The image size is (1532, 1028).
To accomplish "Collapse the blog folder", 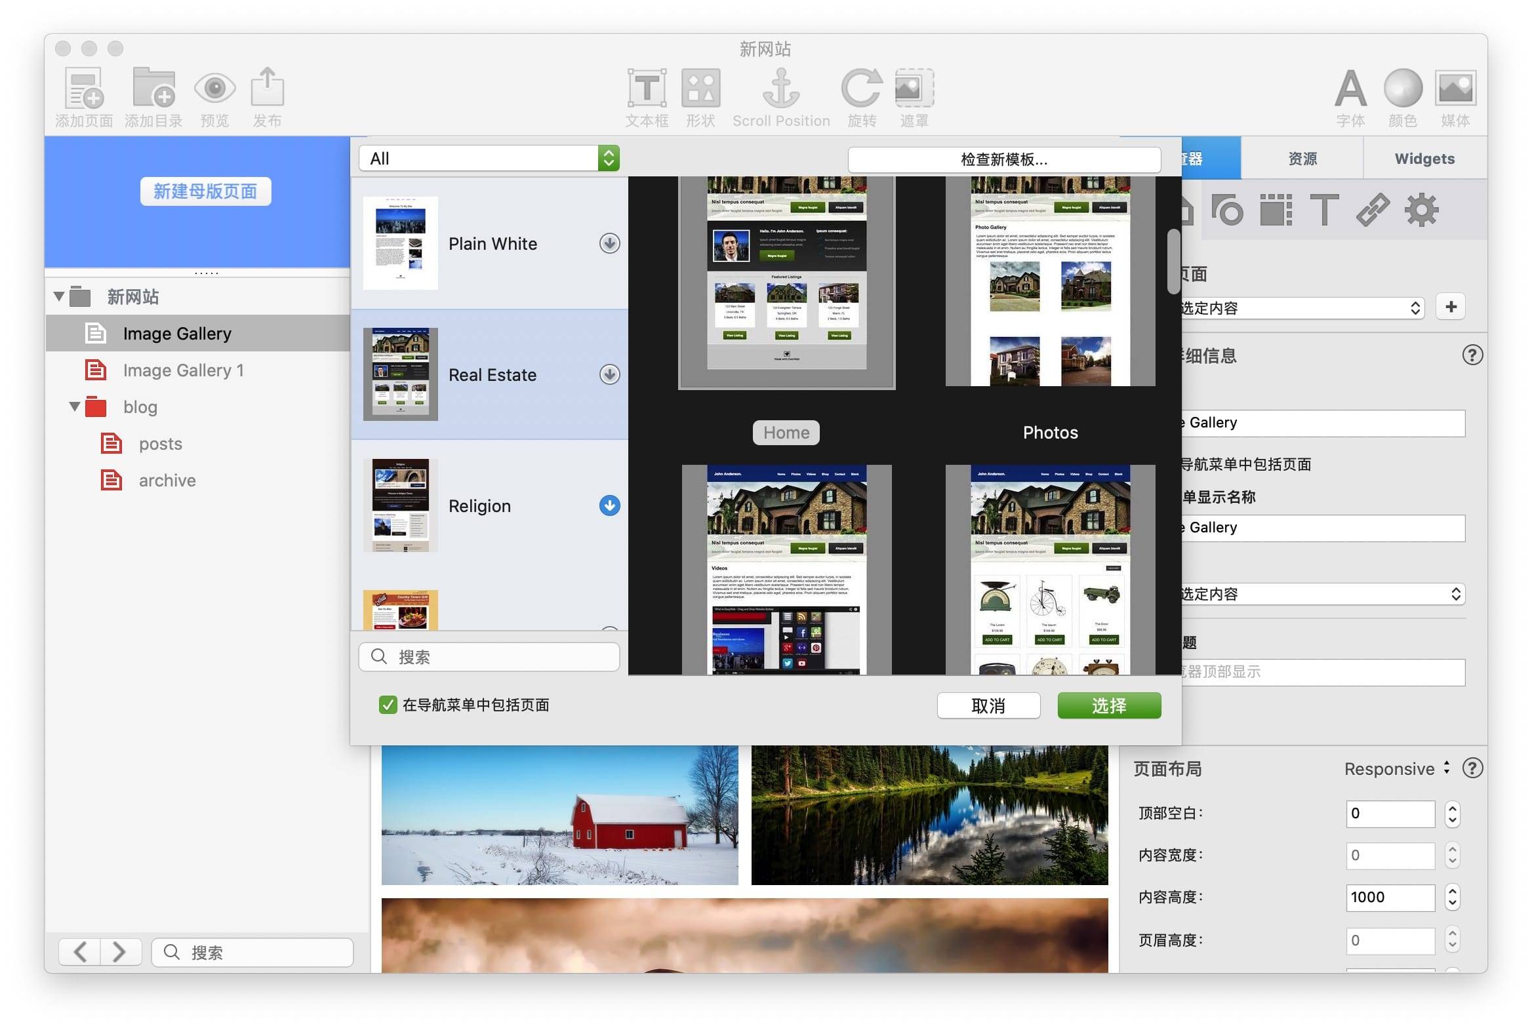I will point(75,407).
